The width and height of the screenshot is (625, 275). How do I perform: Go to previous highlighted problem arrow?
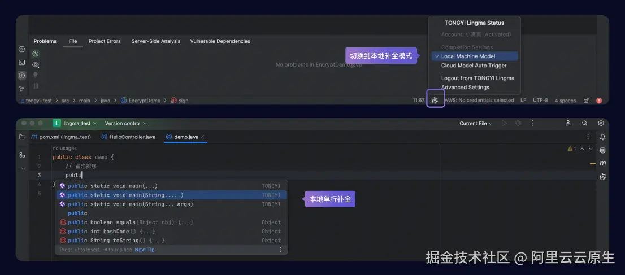point(582,149)
